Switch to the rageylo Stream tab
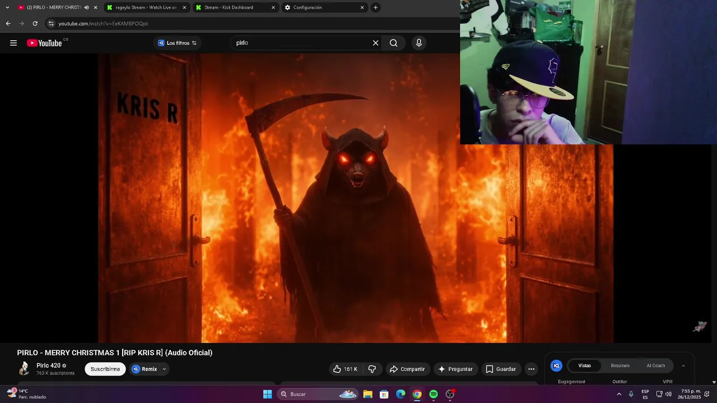Viewport: 717px width, 403px height. [x=147, y=7]
